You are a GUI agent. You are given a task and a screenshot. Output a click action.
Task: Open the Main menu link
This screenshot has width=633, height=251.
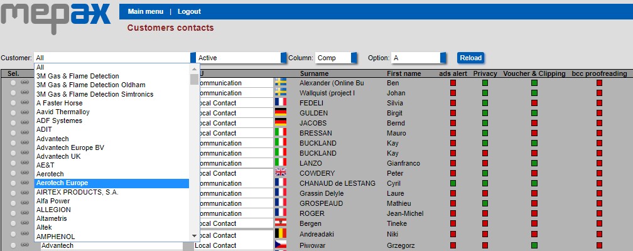click(x=145, y=11)
